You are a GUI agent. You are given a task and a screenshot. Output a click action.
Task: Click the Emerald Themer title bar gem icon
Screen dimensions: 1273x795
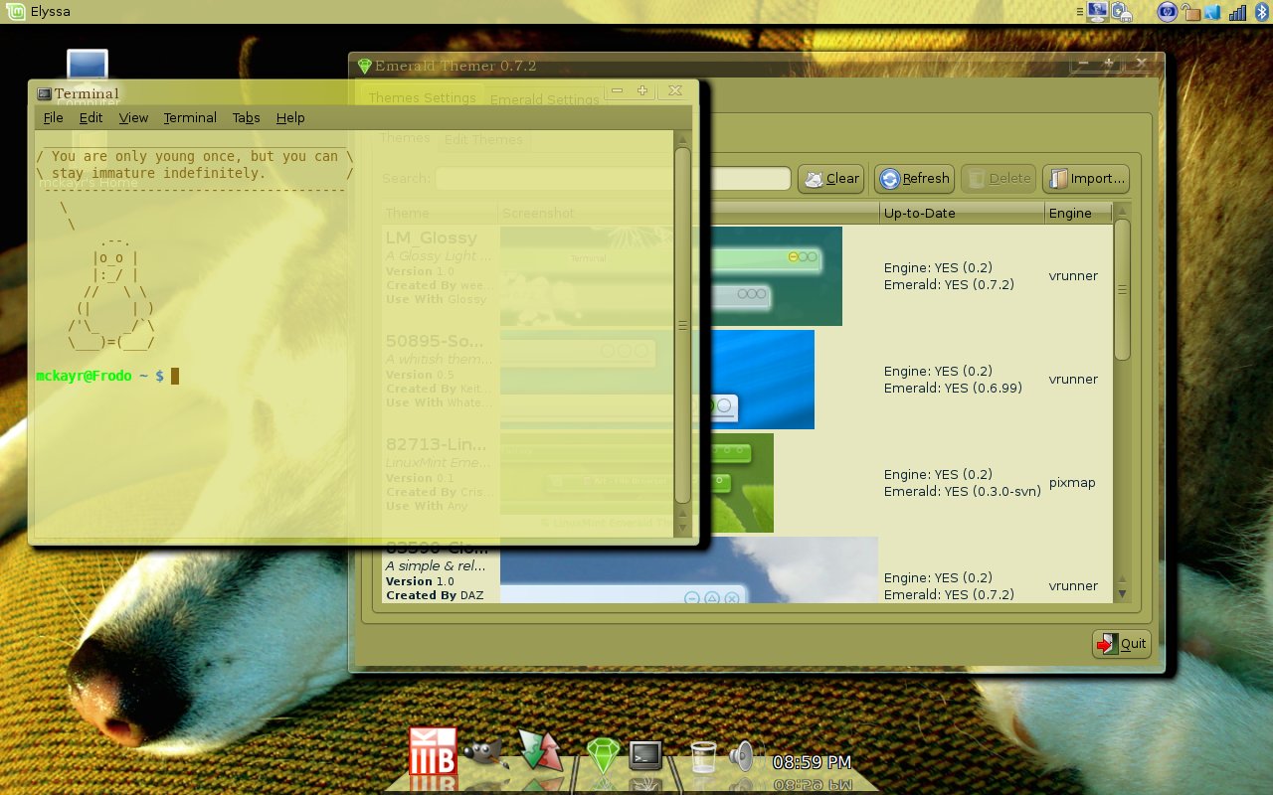pos(364,66)
